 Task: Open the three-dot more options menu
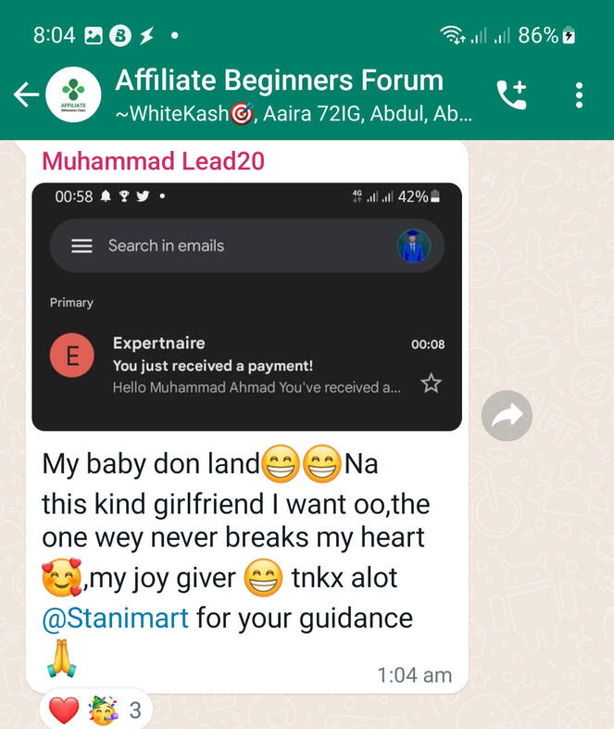click(579, 95)
